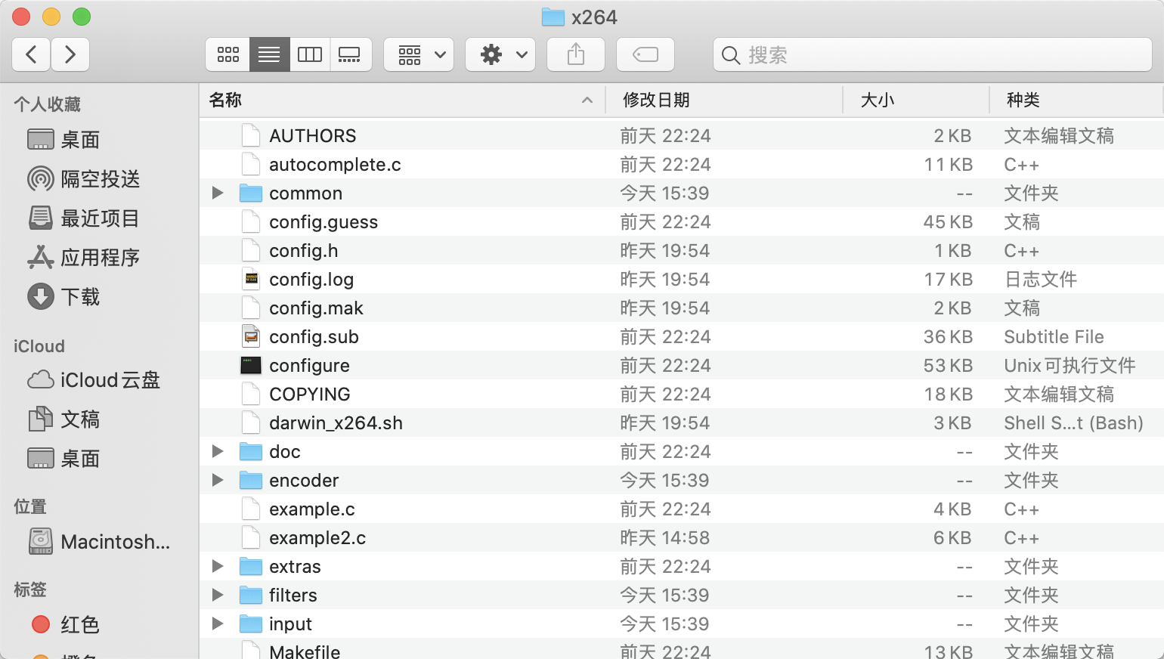Open the group-by arrangement dropdown
This screenshot has width=1164, height=659.
click(x=419, y=54)
